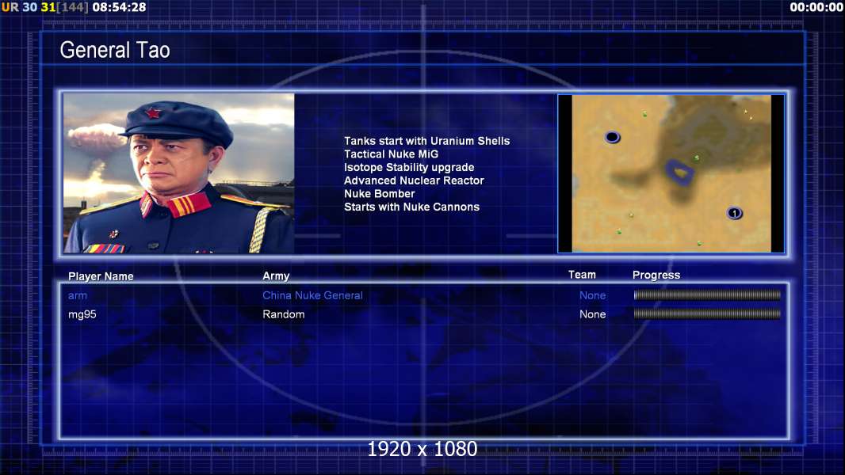Click the desert map preview thumbnail

pyautogui.click(x=671, y=173)
